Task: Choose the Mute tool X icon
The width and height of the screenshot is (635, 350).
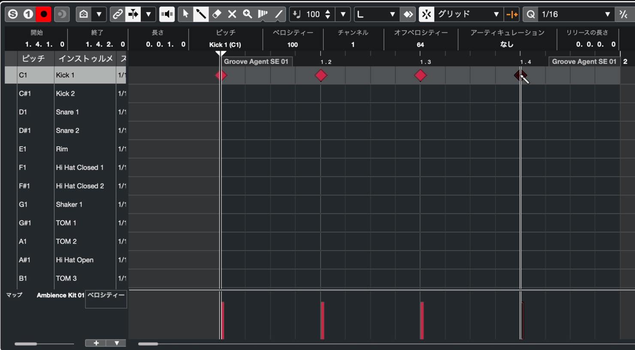Action: tap(232, 14)
